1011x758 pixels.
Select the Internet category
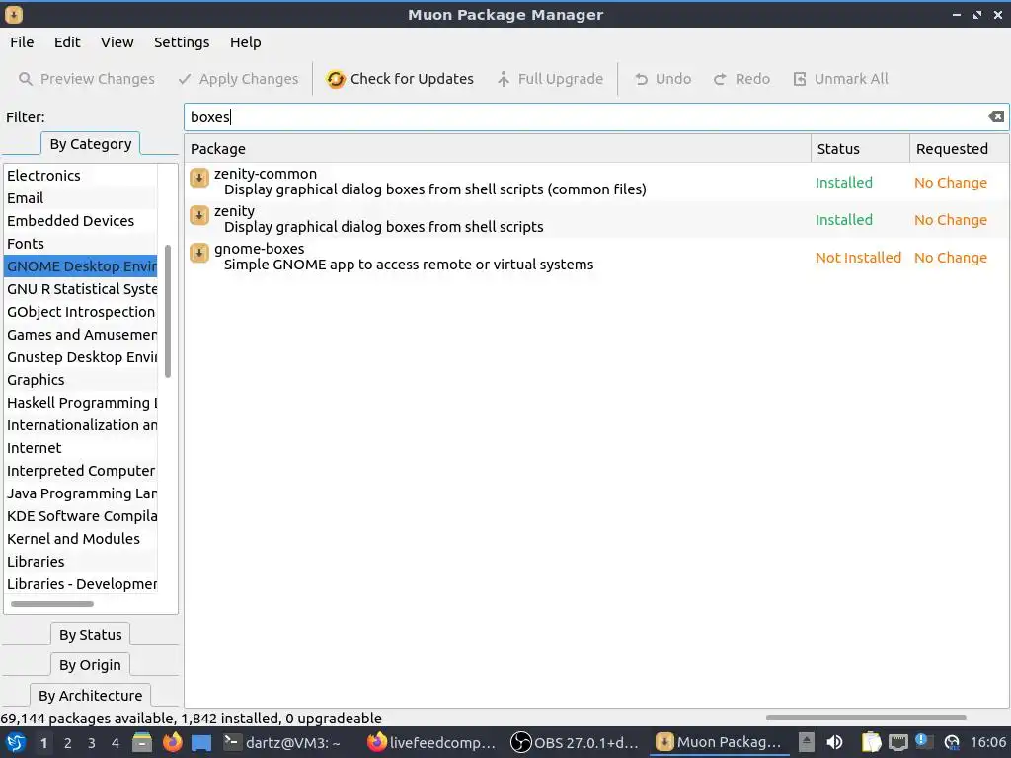(x=81, y=448)
